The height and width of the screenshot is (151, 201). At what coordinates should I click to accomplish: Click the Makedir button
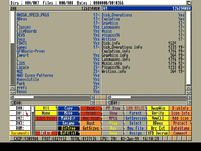(68, 118)
